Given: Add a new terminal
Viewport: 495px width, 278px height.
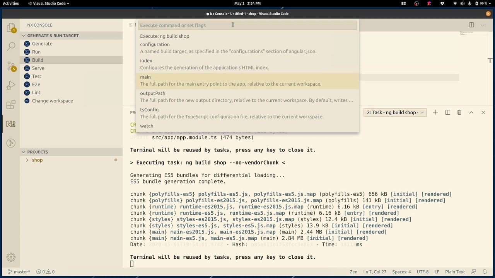Looking at the screenshot, I should 435,112.
